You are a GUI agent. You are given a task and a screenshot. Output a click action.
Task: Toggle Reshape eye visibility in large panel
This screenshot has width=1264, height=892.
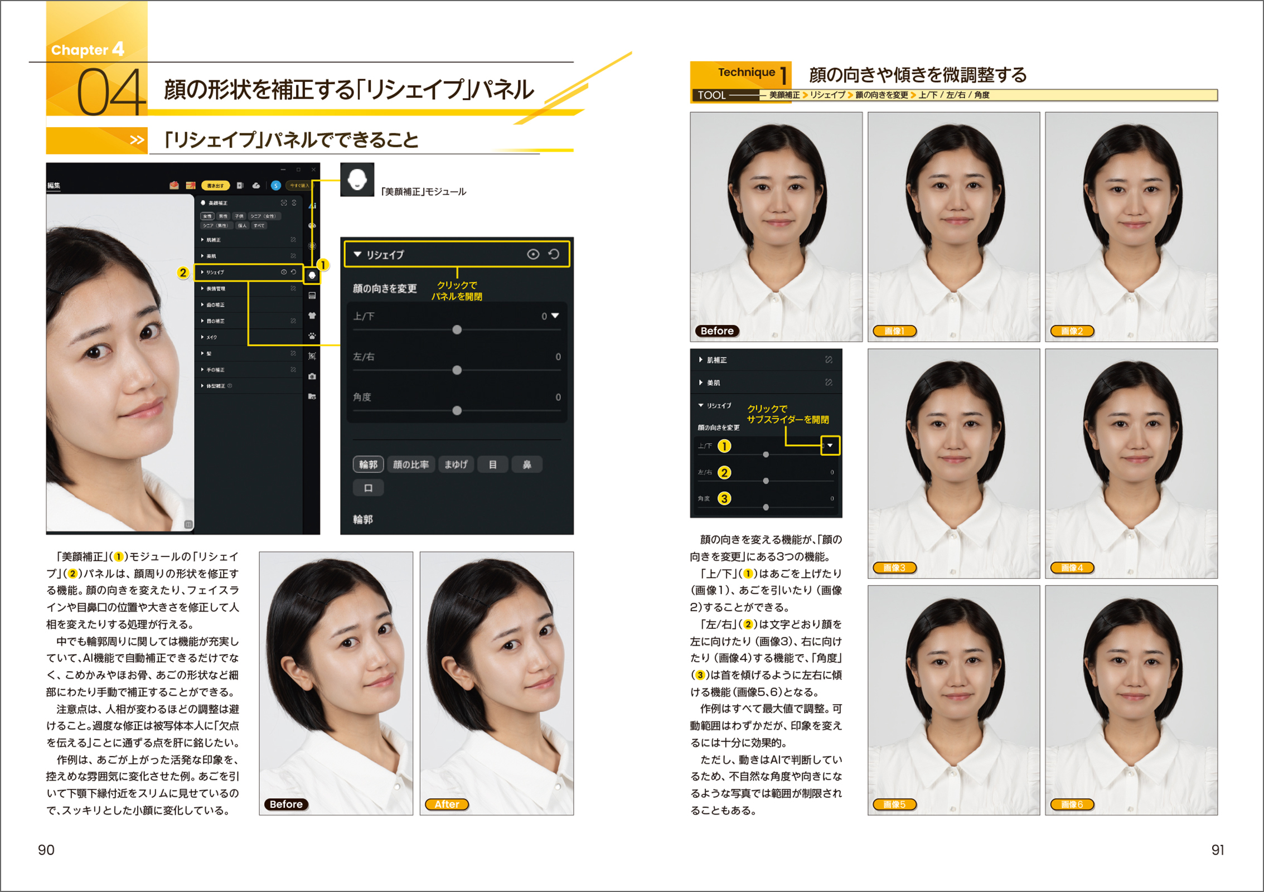[x=533, y=254]
